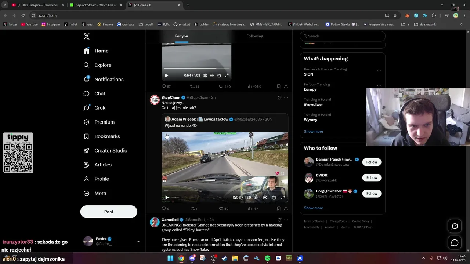Bookmark the top post with 106K views

(279, 87)
